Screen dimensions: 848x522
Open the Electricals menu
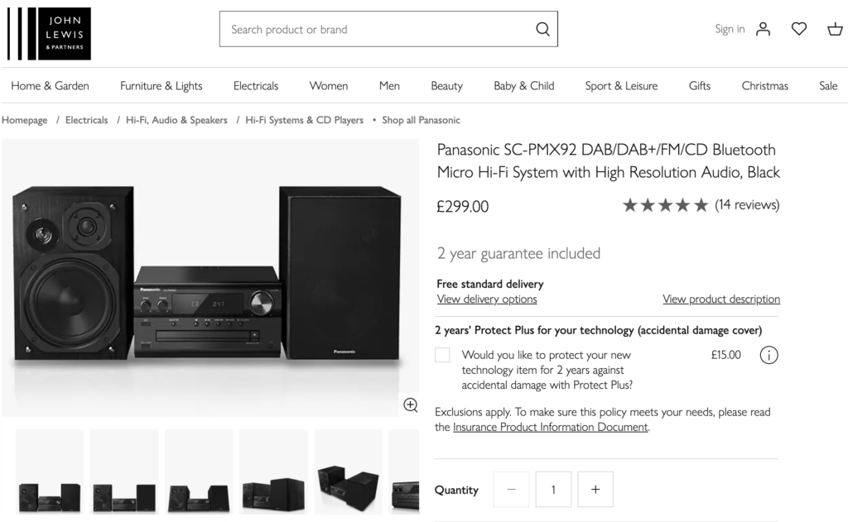coord(256,86)
